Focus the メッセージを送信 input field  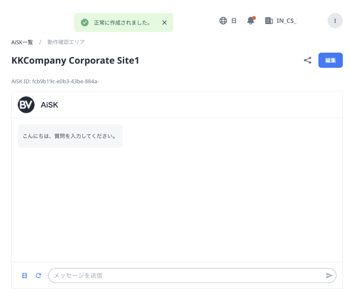pyautogui.click(x=187, y=275)
